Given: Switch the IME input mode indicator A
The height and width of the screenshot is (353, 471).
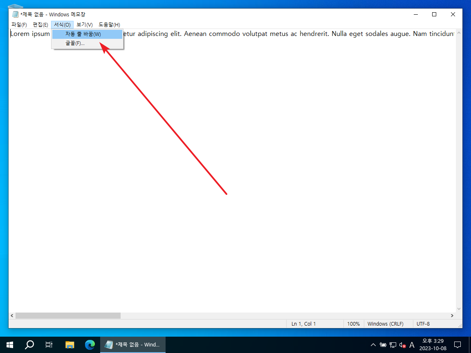Looking at the screenshot, I should click(412, 345).
